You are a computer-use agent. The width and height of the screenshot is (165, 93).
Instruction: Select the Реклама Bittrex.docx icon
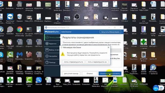[96, 82]
